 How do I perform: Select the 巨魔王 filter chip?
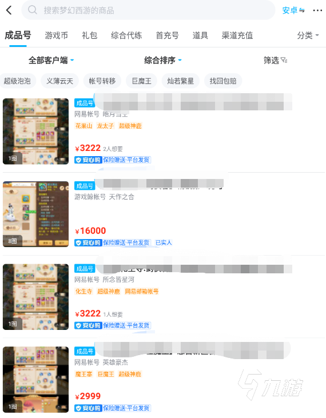tap(141, 81)
